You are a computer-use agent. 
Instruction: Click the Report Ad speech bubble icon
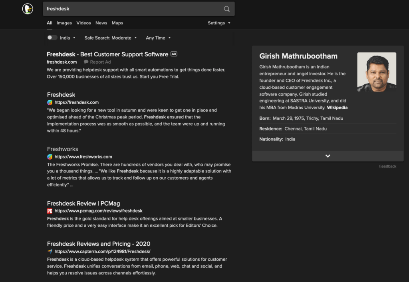coord(86,62)
